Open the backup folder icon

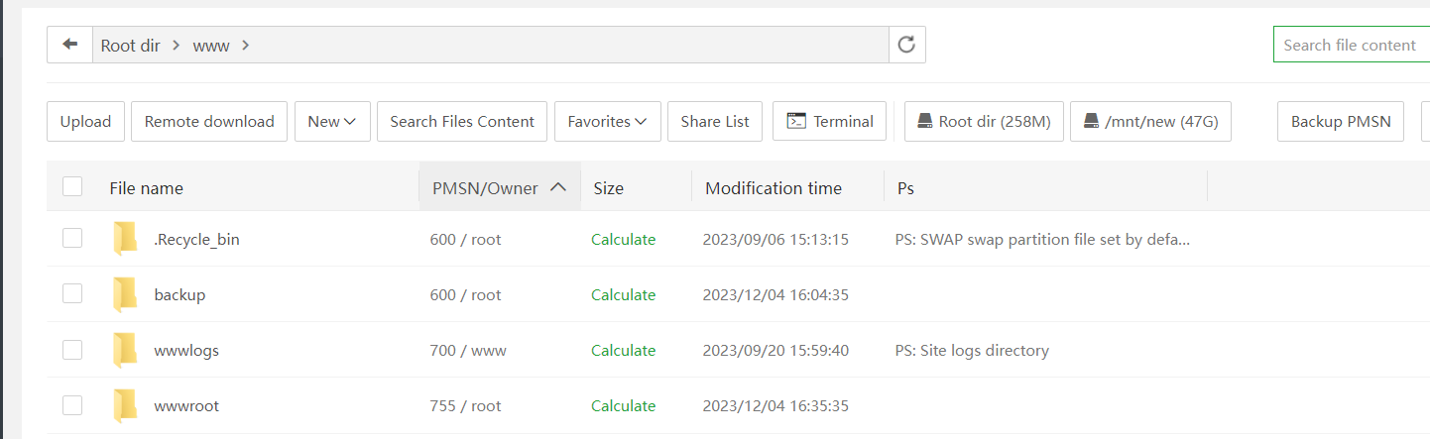coord(125,294)
